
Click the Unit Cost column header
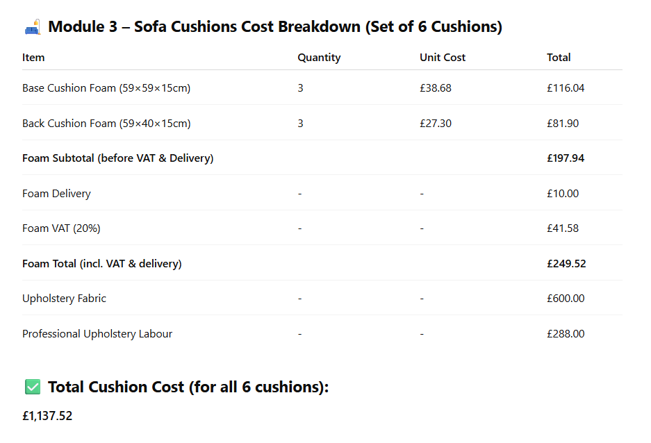[x=443, y=58]
